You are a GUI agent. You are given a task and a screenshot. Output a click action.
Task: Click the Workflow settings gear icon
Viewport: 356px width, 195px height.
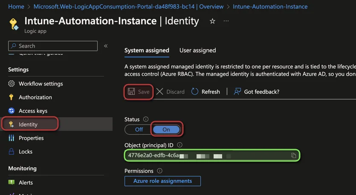point(12,84)
